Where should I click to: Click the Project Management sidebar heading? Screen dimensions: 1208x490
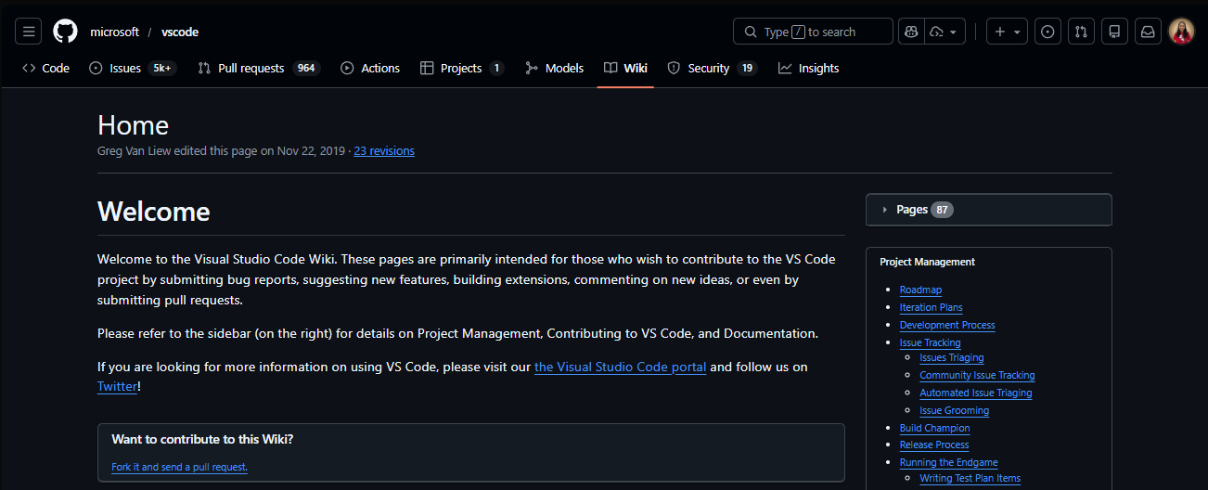[x=927, y=262]
